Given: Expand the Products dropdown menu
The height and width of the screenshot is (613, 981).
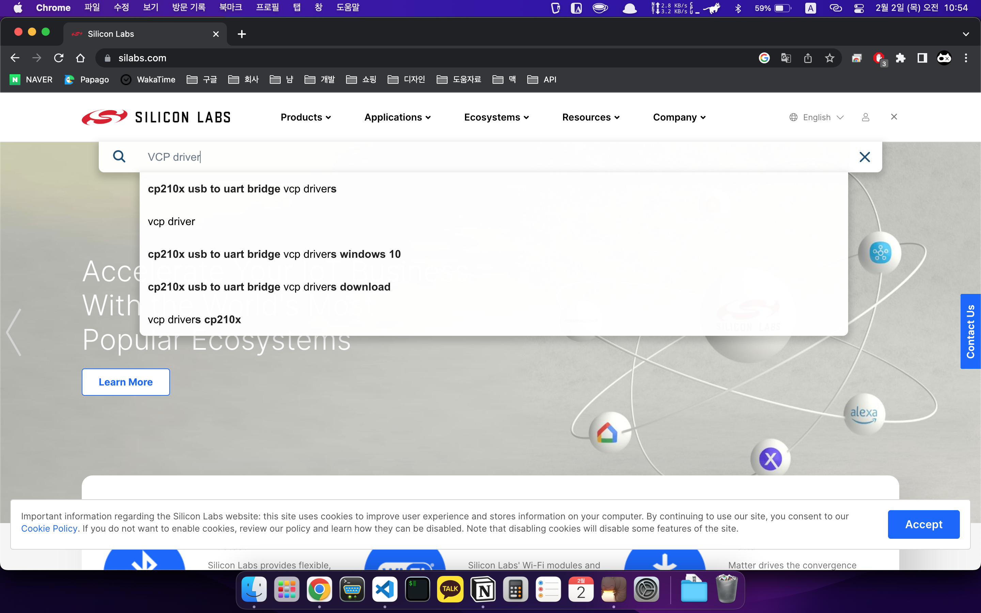Looking at the screenshot, I should (306, 117).
